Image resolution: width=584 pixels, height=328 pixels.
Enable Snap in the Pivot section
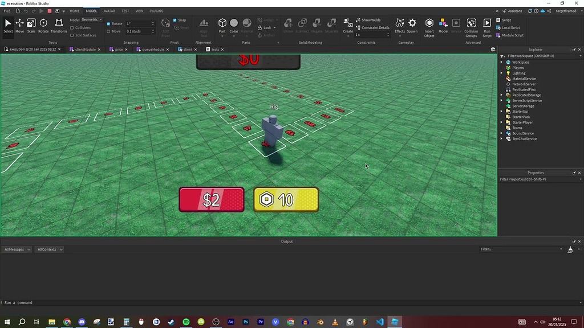point(175,20)
